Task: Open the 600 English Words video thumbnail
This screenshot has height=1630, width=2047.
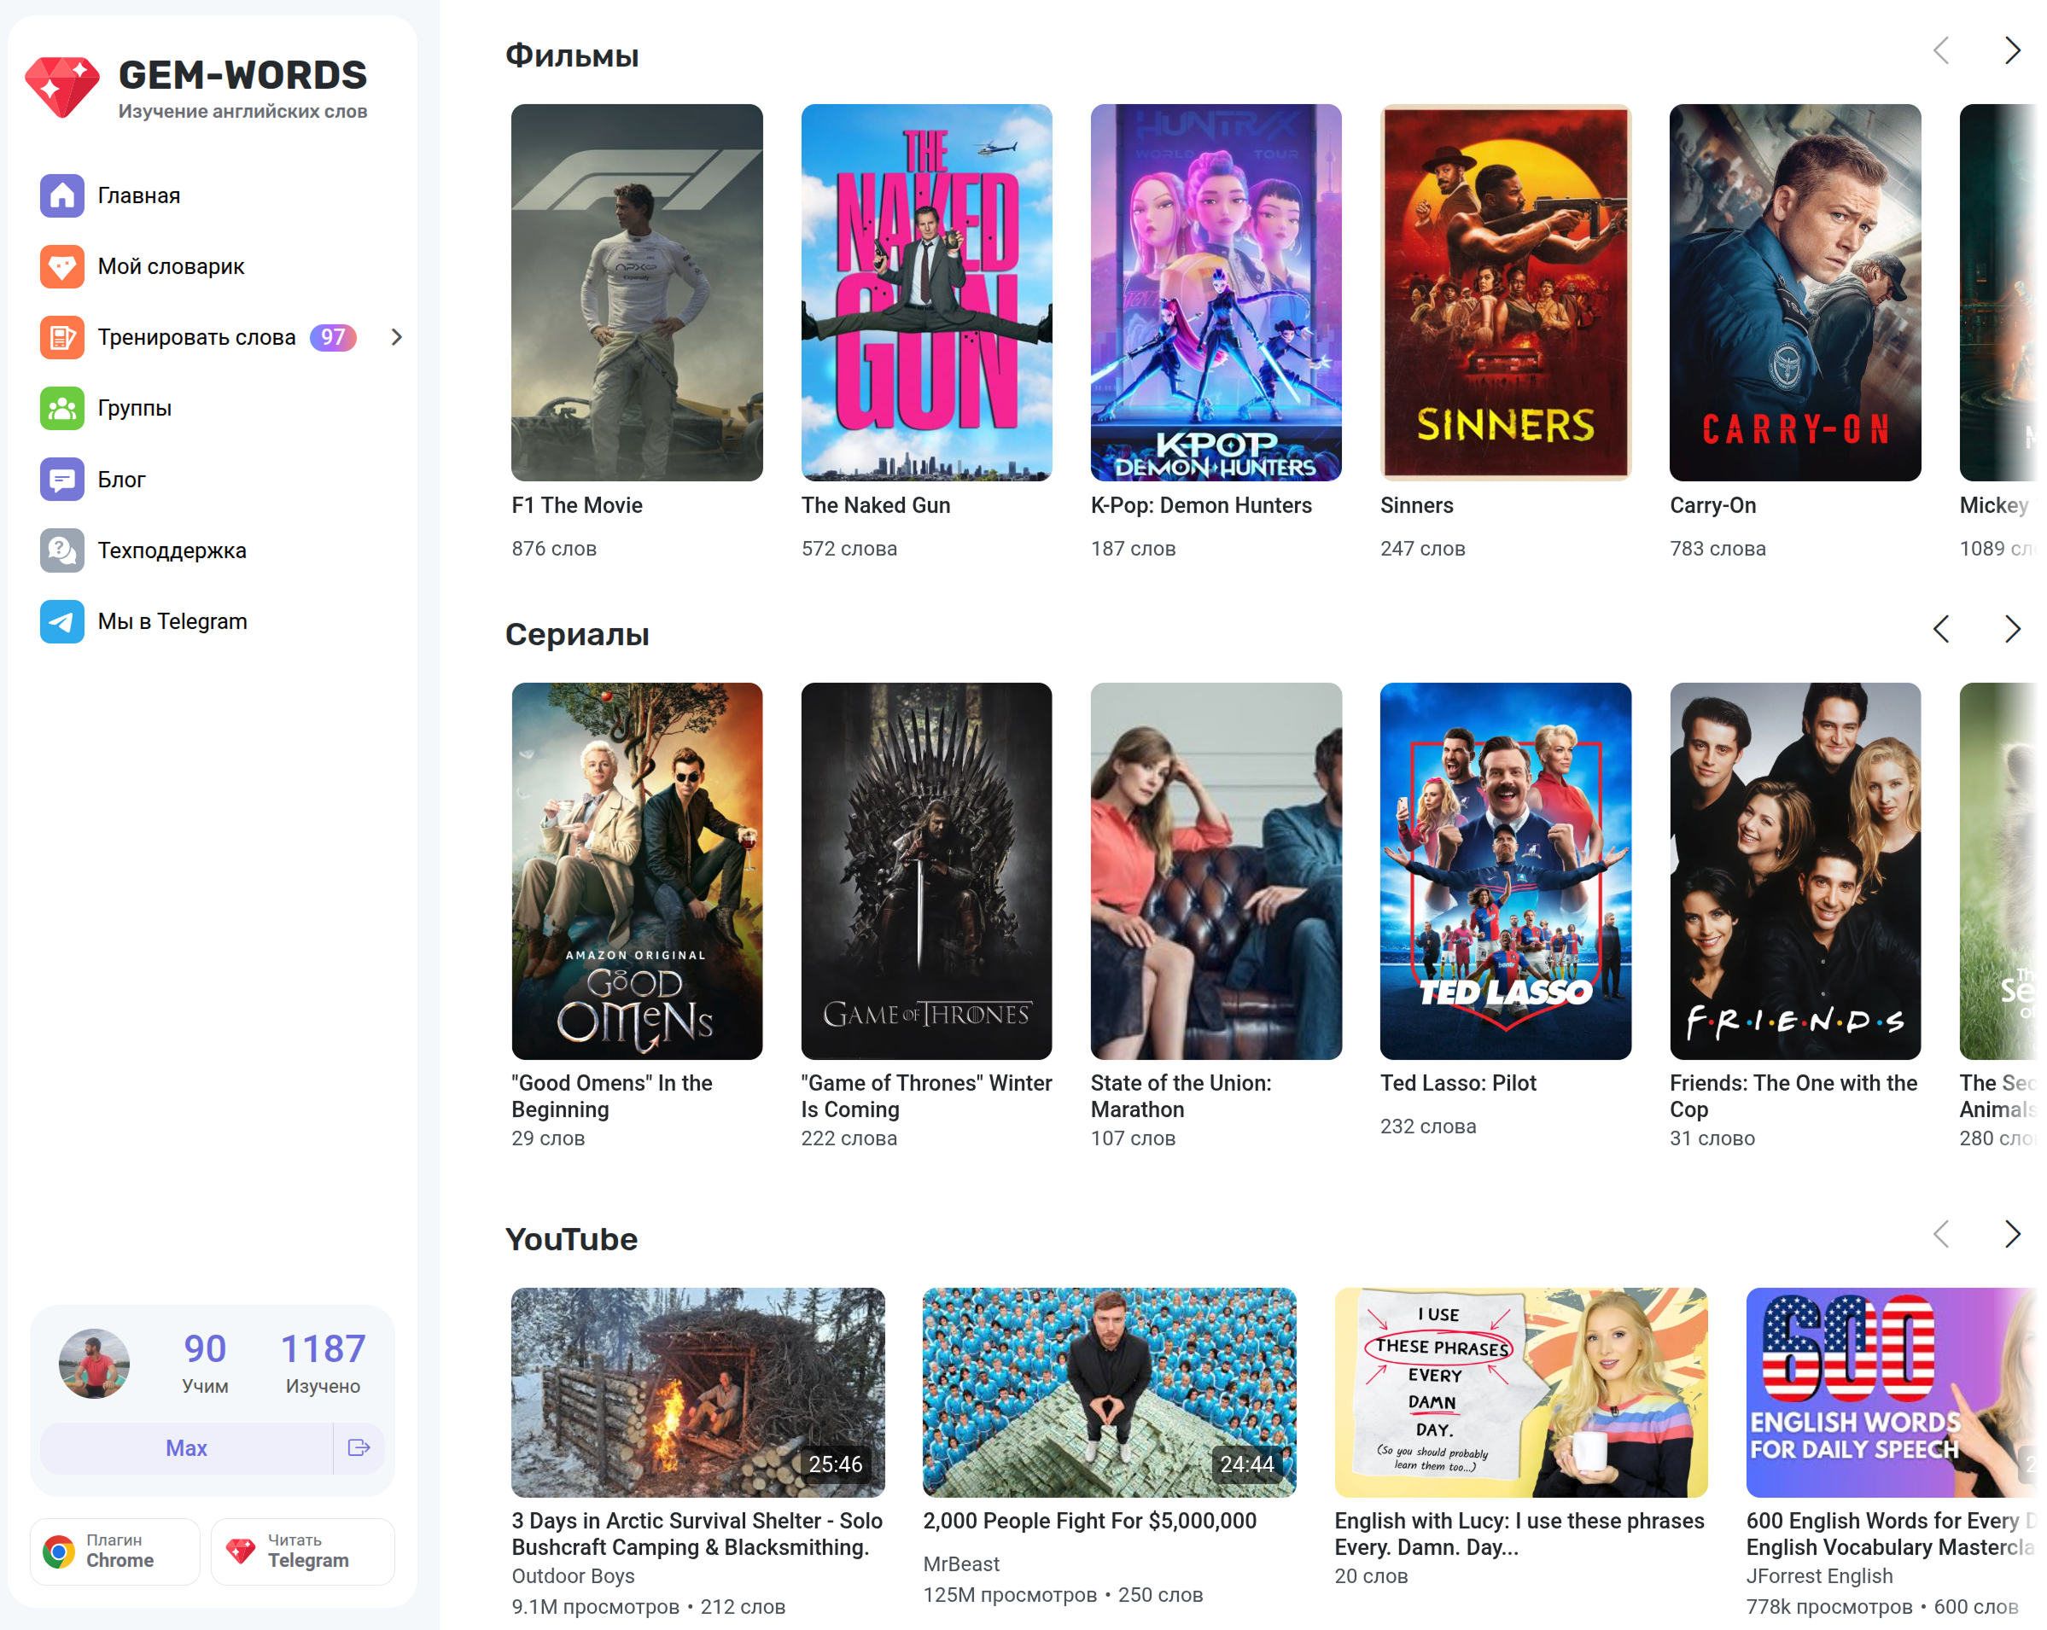Action: (1892, 1393)
